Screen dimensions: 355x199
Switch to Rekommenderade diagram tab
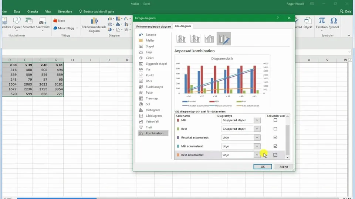pos(153,26)
